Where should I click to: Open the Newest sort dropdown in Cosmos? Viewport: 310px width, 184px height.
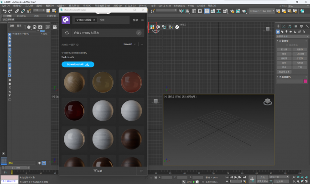coord(129,44)
